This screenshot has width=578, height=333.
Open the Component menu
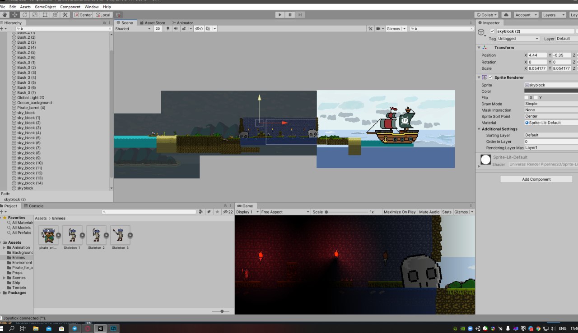pos(70,7)
